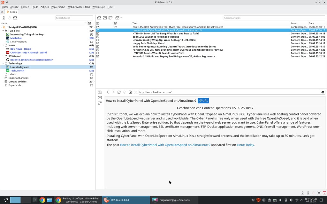Click the Search articles input field
This screenshot has height=204, width=327.
[274, 18]
